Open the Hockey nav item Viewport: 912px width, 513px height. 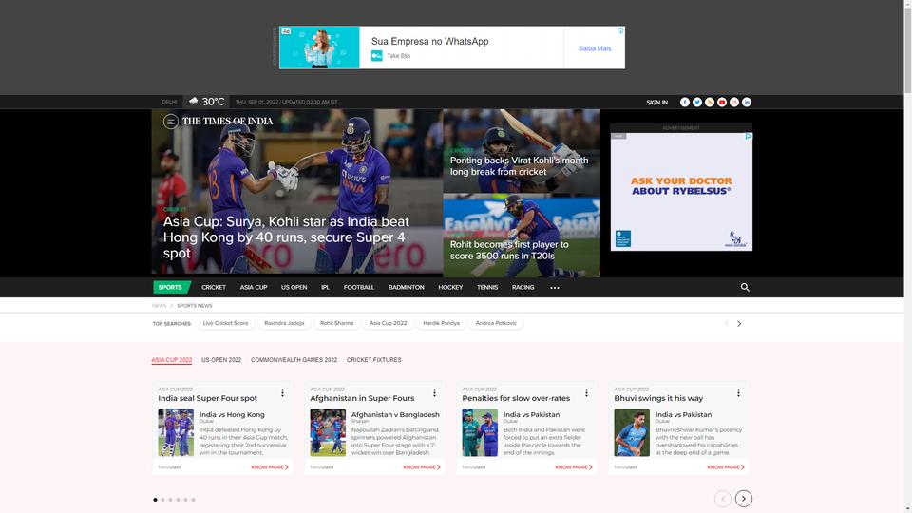[x=450, y=287]
